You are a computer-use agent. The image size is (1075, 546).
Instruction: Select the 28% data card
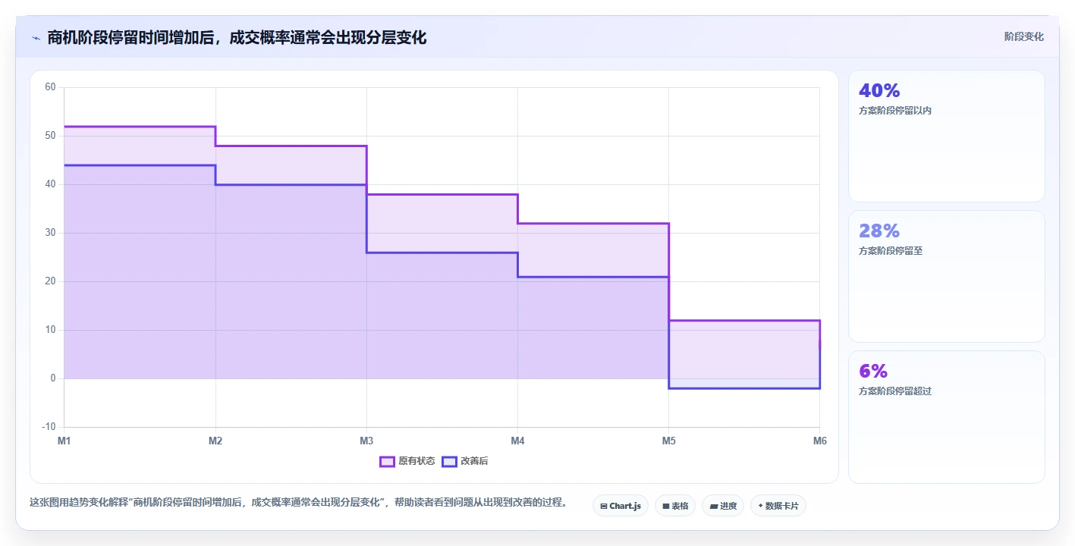[x=947, y=277]
